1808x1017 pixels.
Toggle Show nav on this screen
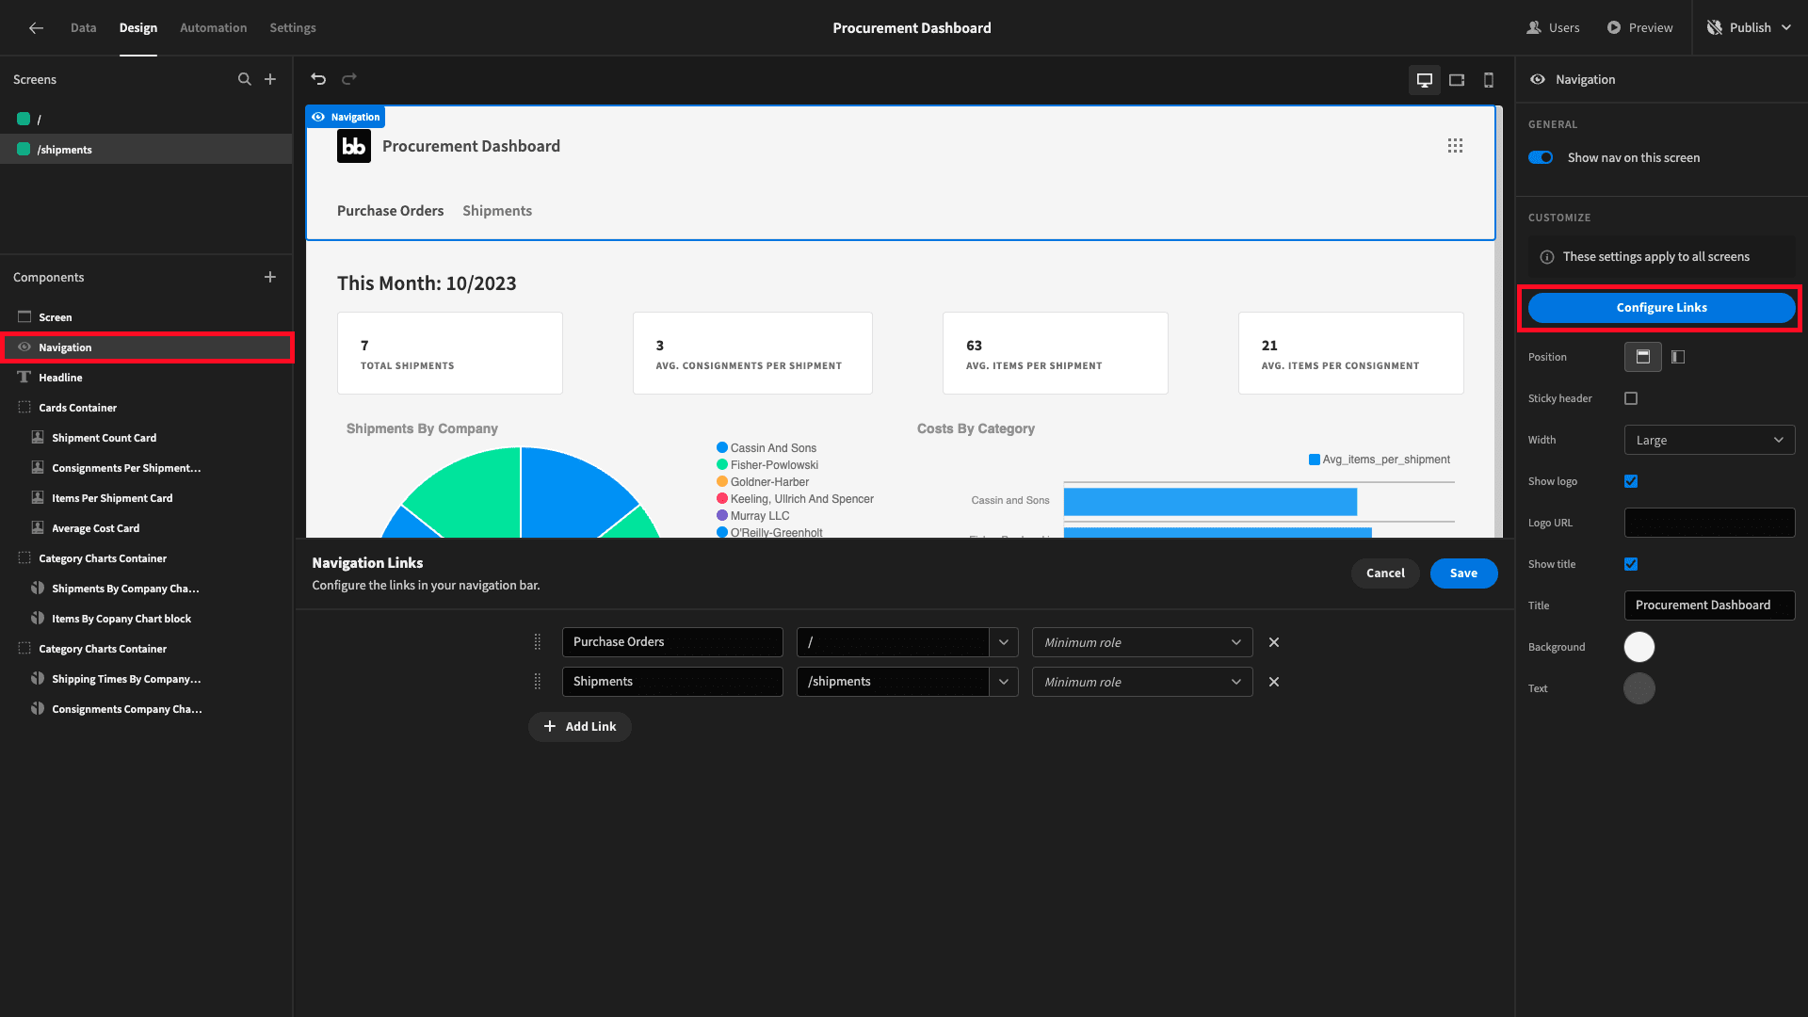click(1541, 157)
